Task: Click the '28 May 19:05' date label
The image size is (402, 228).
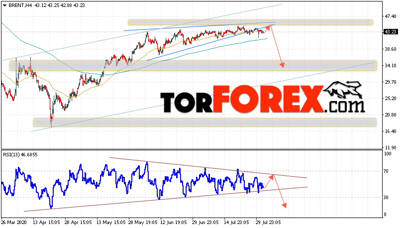Action: (x=143, y=223)
